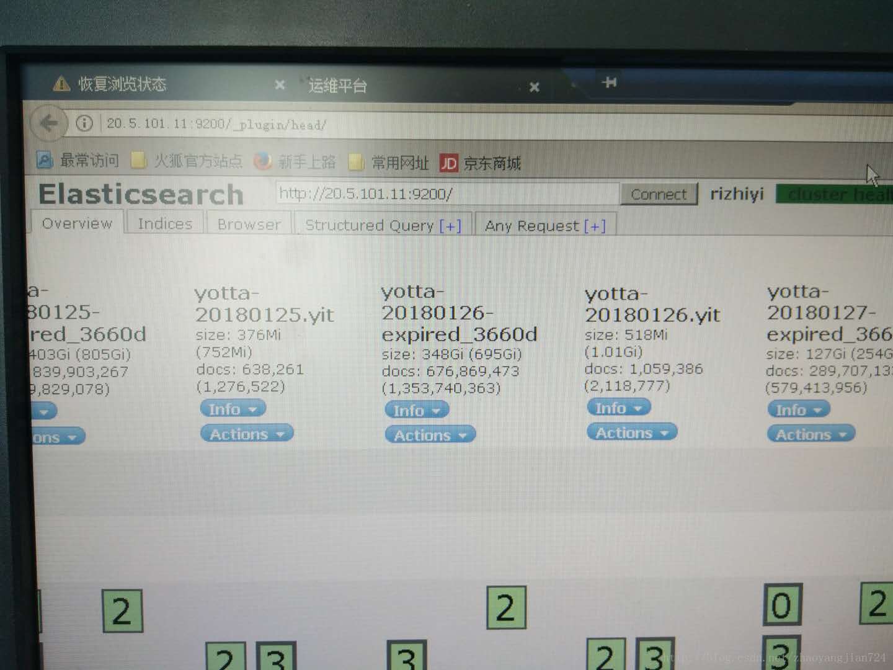893x670 pixels.
Task: Click the rizhiyi cluster name
Action: (737, 194)
